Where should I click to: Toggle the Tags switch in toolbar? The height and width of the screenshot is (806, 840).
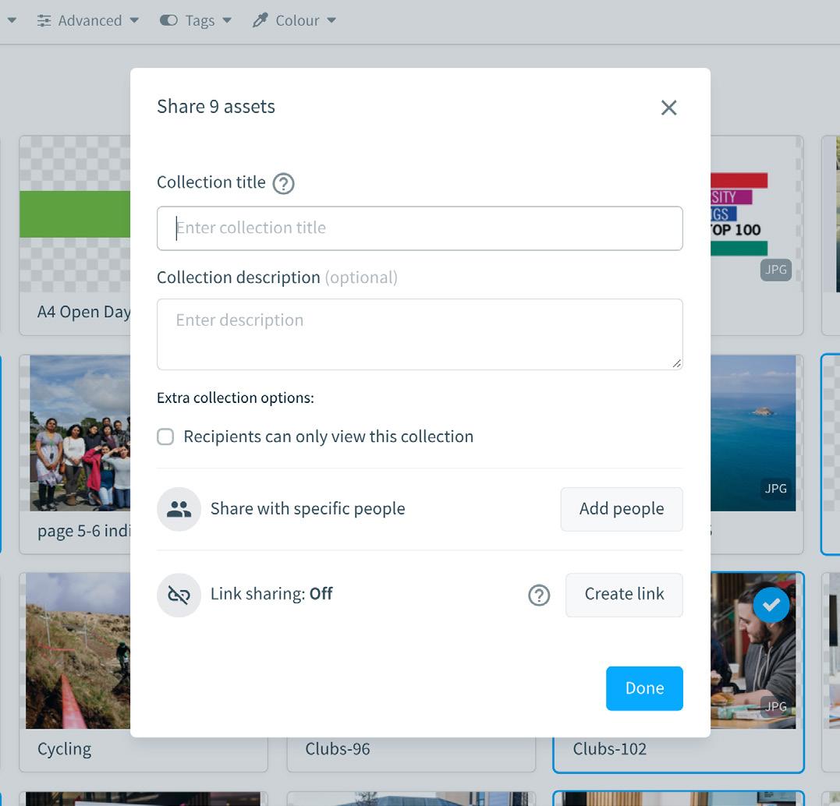coord(168,21)
